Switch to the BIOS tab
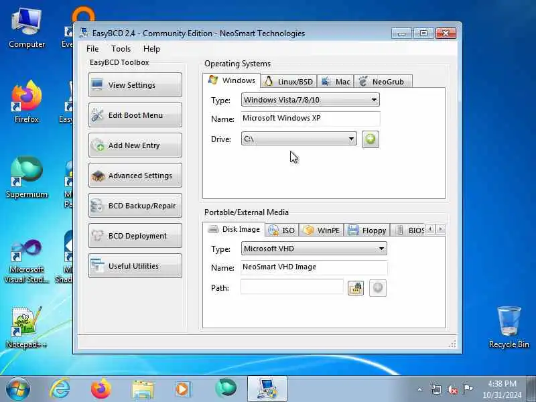536x402 pixels. pyautogui.click(x=409, y=230)
